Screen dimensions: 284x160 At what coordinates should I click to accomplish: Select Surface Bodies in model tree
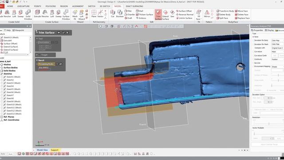[11, 68]
